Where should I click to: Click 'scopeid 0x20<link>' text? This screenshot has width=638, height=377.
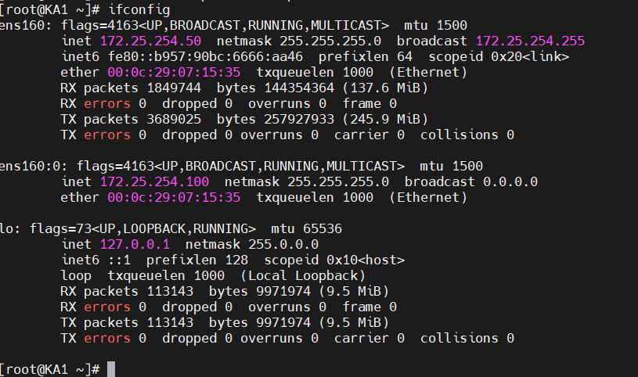click(499, 56)
